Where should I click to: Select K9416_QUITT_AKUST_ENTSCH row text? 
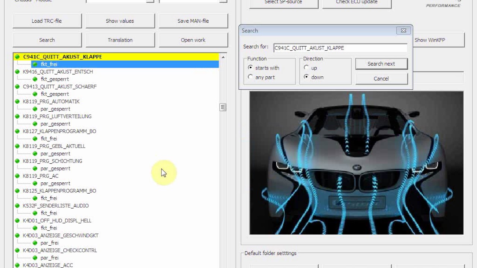point(58,72)
